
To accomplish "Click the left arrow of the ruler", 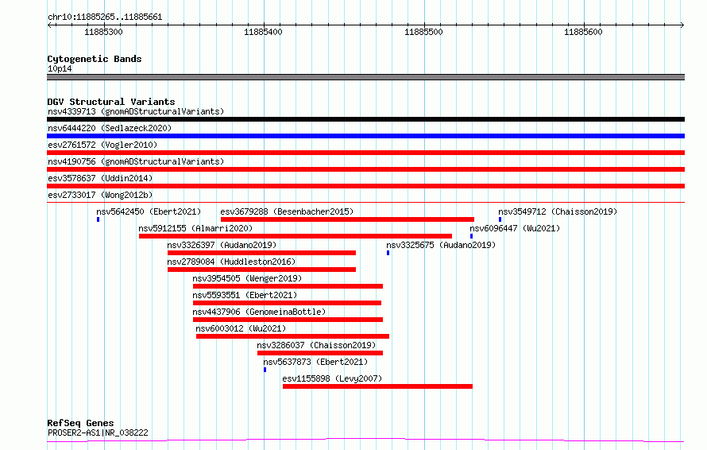I will point(49,25).
